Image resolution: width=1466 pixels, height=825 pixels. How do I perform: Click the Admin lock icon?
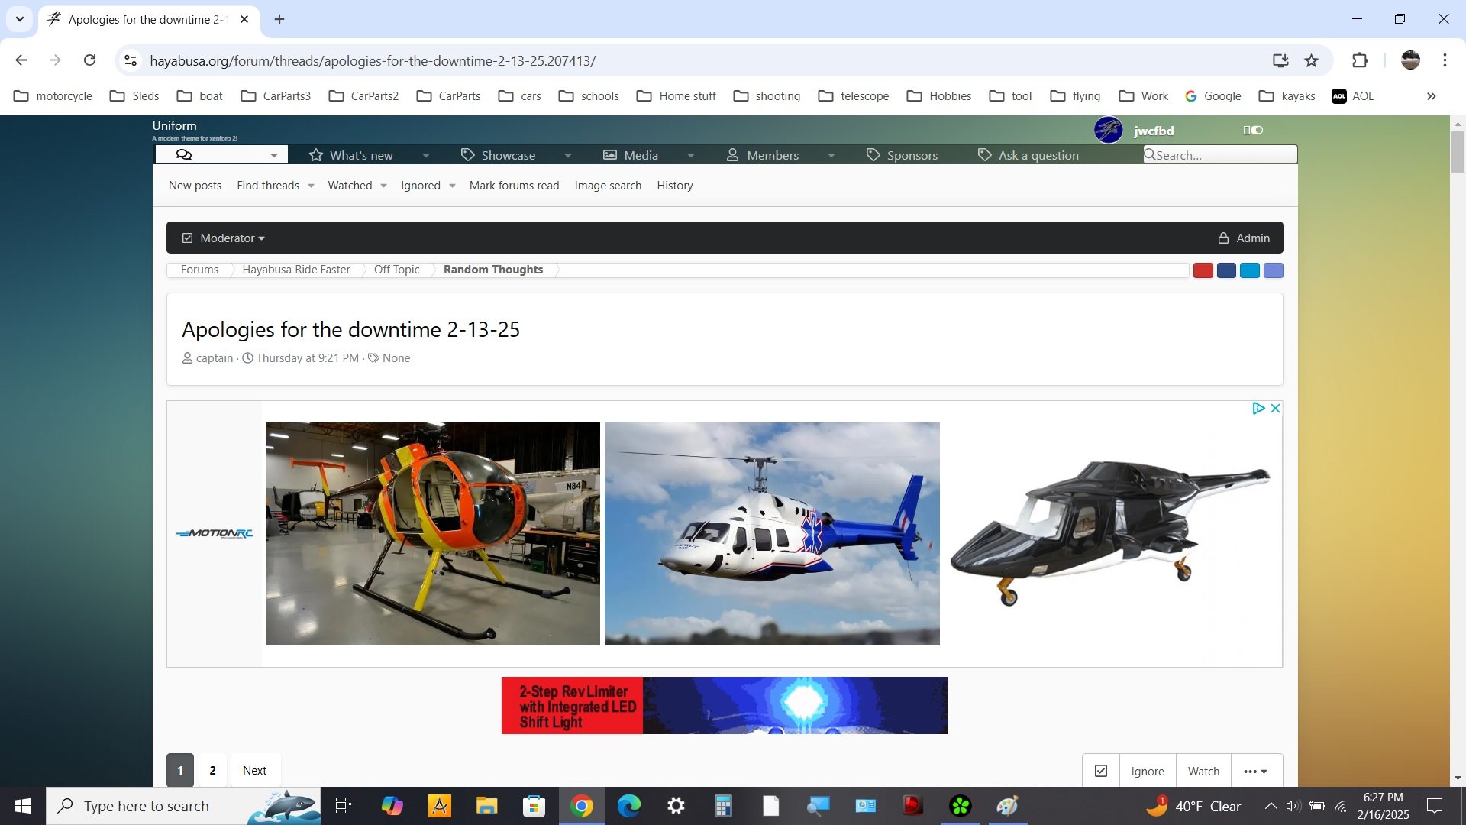pyautogui.click(x=1225, y=238)
